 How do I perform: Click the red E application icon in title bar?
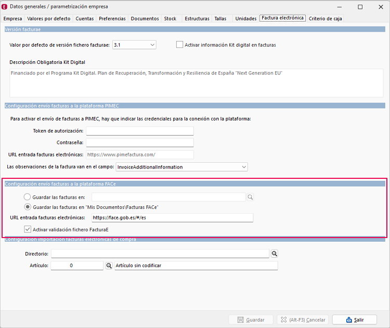[x=5, y=7]
